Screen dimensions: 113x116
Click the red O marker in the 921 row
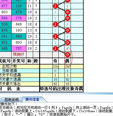coord(67,43)
